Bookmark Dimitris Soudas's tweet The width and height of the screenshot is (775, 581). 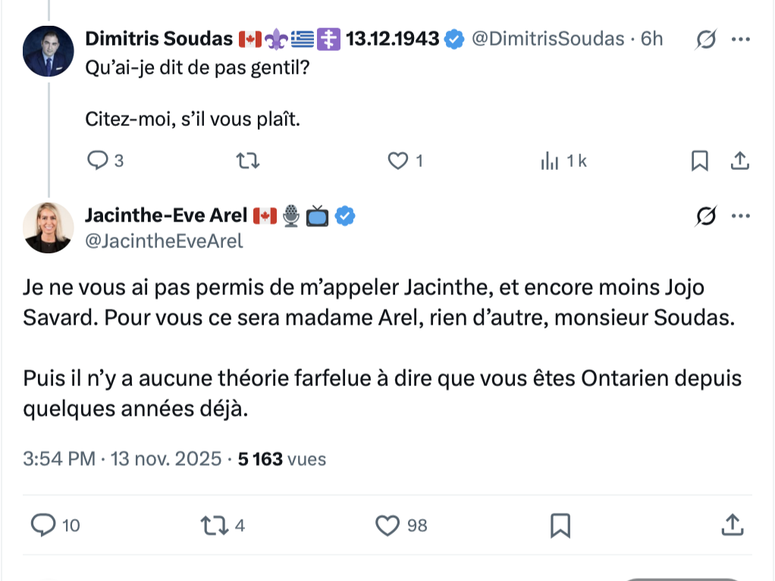coord(700,160)
